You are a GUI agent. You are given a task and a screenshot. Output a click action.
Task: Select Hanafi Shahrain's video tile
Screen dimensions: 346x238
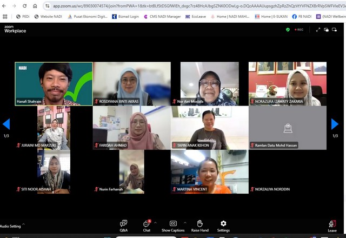coord(54,83)
